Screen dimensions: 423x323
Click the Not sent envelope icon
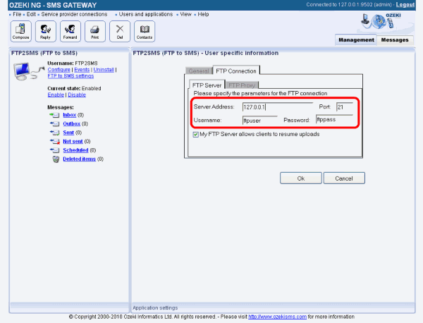point(54,141)
